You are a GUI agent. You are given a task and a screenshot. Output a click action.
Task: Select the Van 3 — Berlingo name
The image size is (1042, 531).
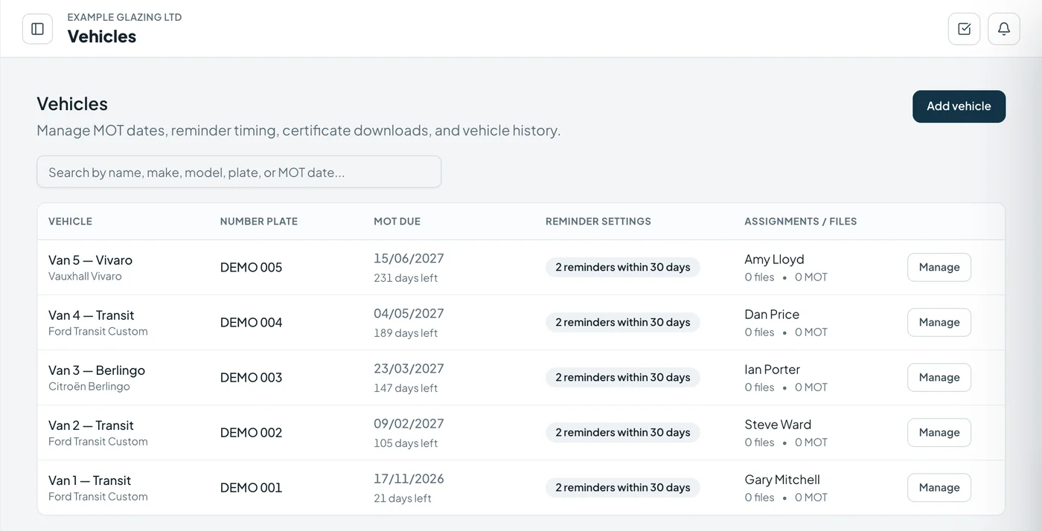tap(97, 370)
